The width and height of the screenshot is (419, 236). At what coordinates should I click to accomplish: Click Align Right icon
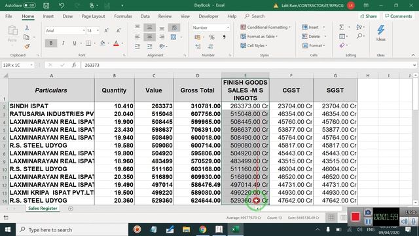click(x=162, y=37)
